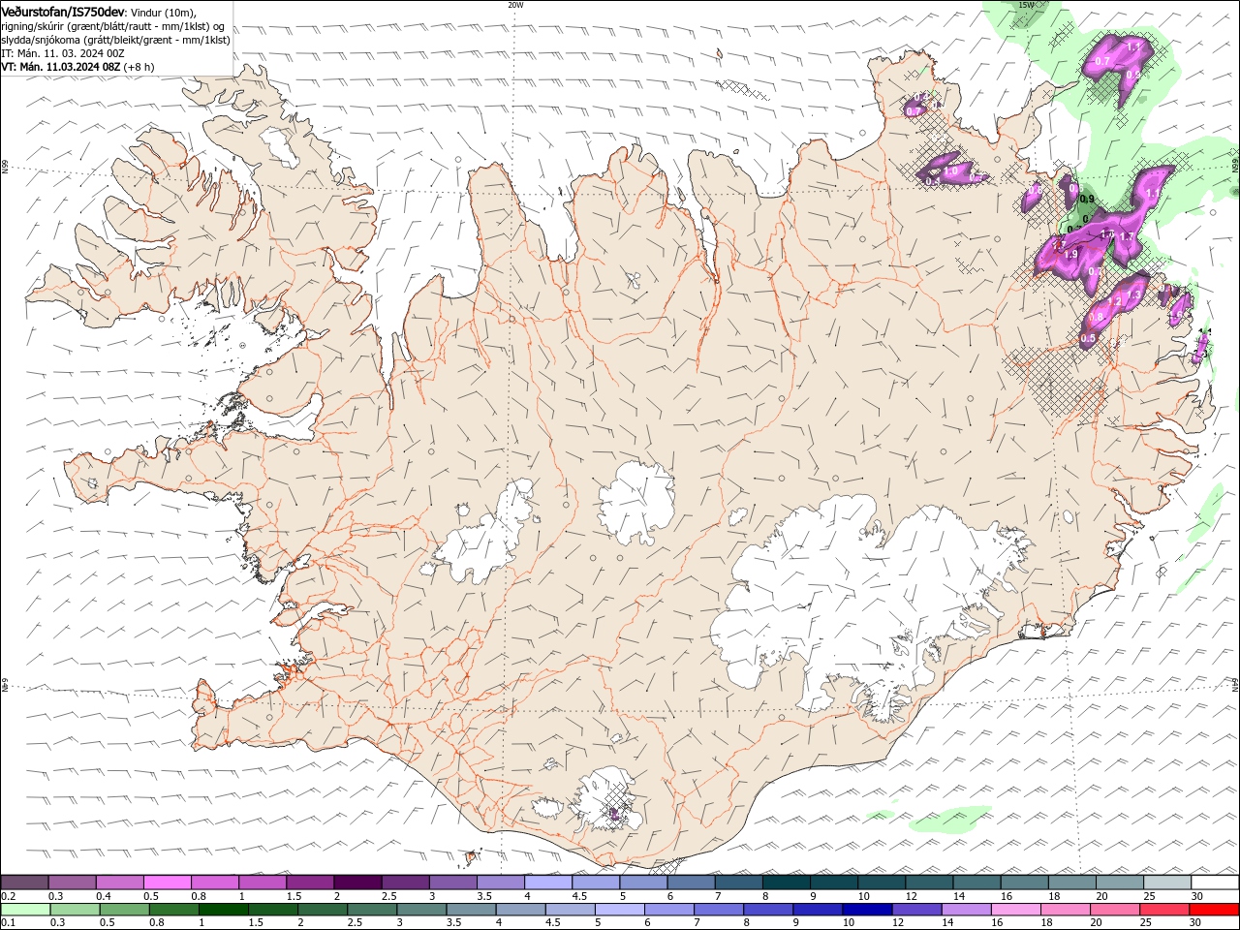The height and width of the screenshot is (930, 1240).
Task: Select the darkest green 1–1.5 lower legend swatch
Action: pos(223,910)
